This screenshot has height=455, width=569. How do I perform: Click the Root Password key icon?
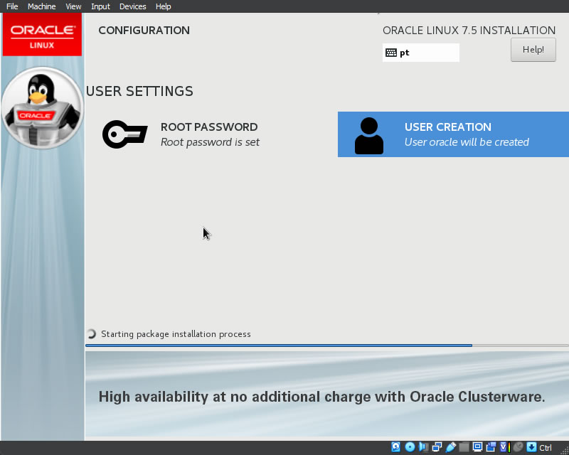(125, 134)
